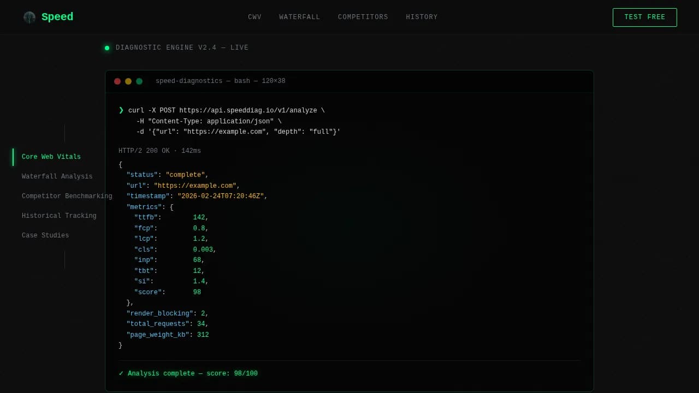Select the HISTORY nav item
Screen dimensions: 699x393
422,17
